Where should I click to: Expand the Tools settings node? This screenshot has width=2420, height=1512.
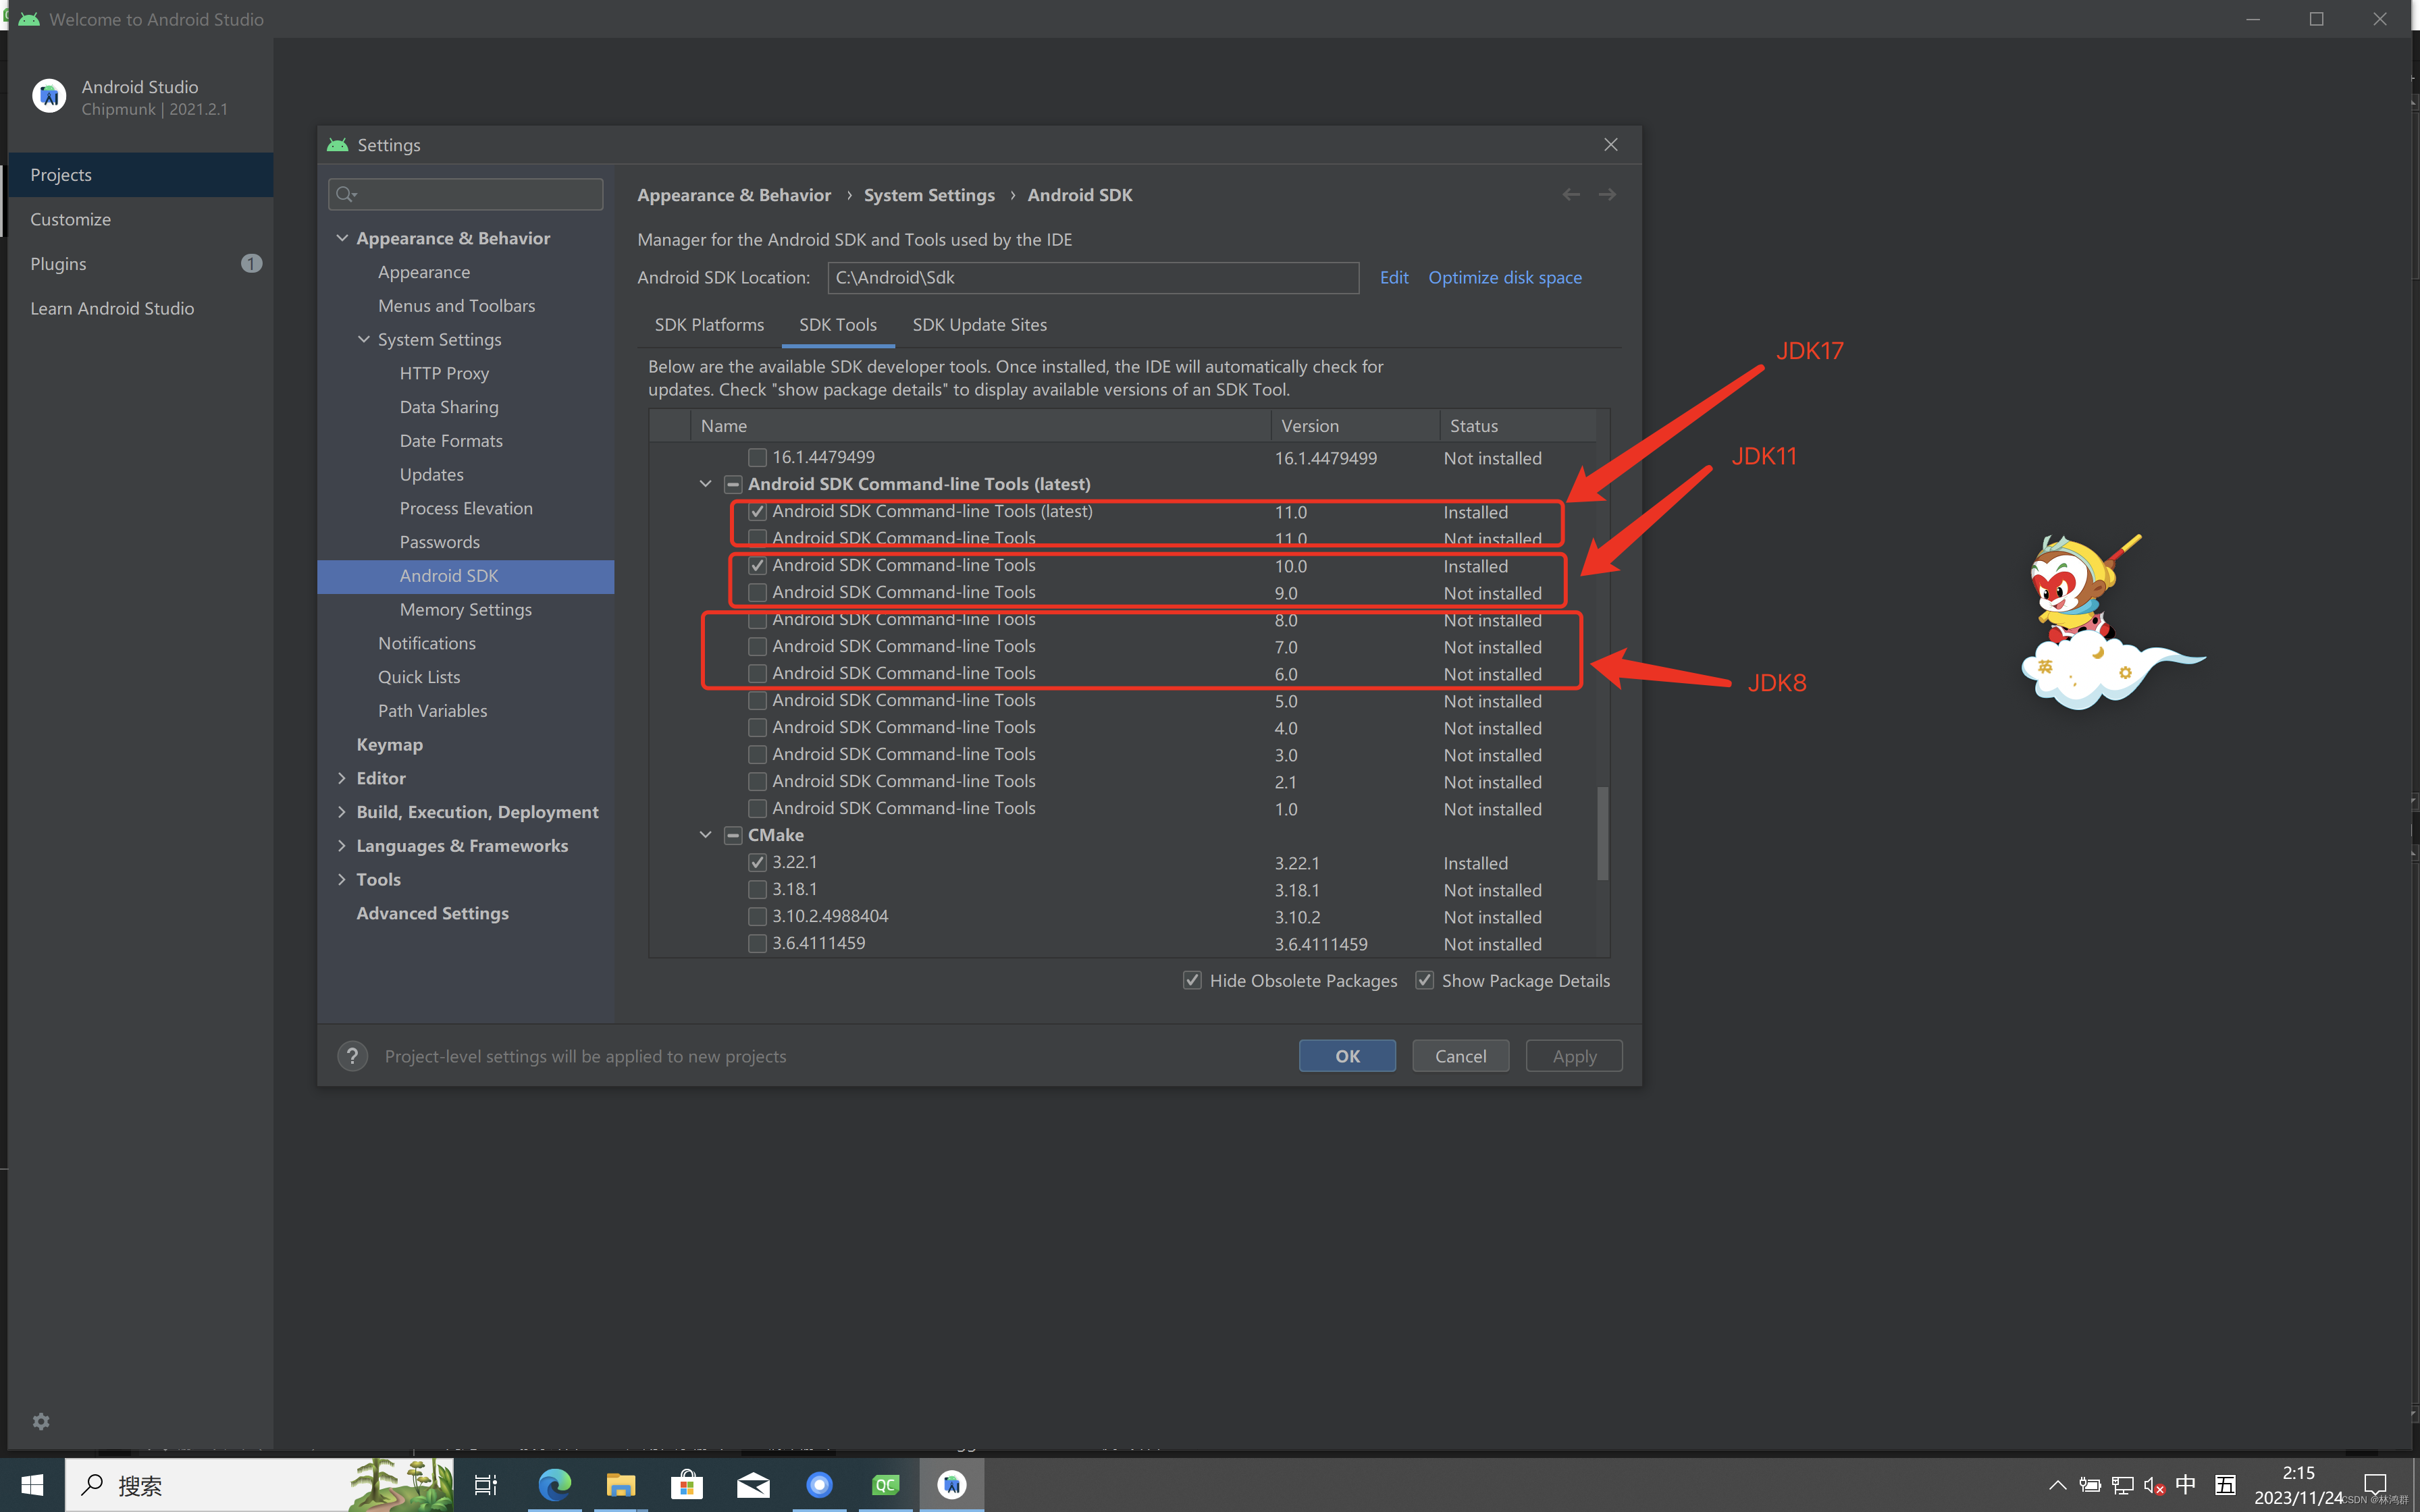[342, 879]
